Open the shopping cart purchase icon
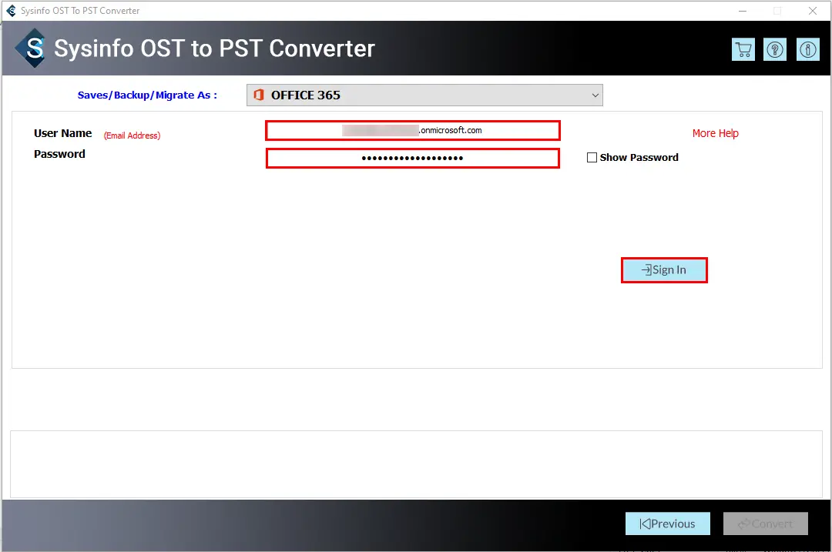Image resolution: width=832 pixels, height=552 pixels. pos(743,50)
